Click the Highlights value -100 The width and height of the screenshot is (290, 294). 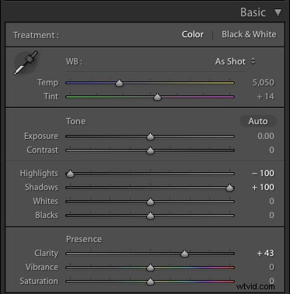click(263, 173)
